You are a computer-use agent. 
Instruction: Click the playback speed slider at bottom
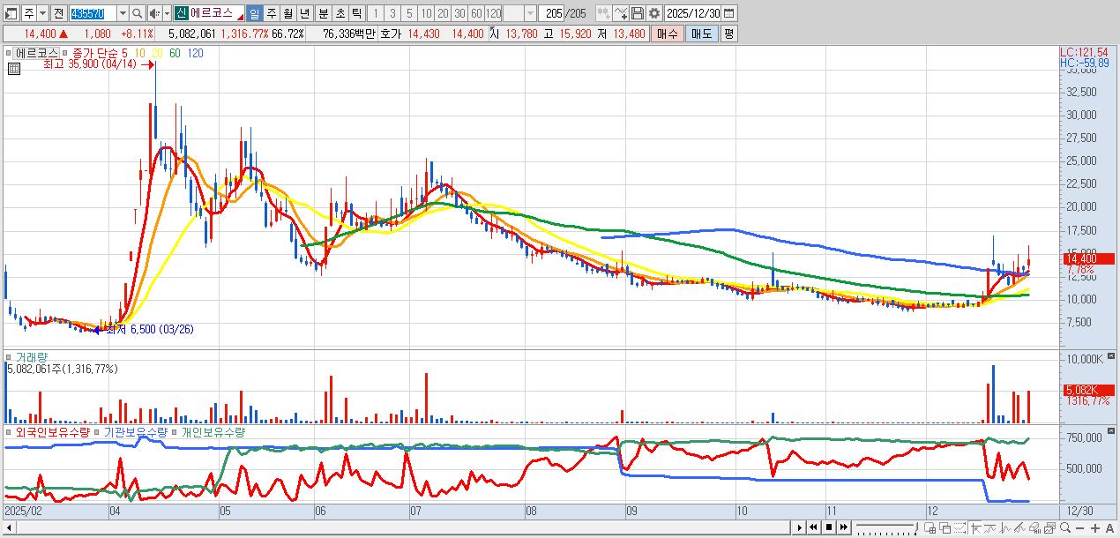[x=886, y=527]
